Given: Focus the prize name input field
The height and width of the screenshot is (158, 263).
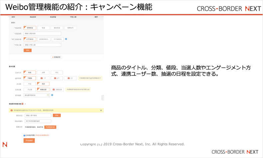Looking at the screenshot, I should [x=42, y=34].
